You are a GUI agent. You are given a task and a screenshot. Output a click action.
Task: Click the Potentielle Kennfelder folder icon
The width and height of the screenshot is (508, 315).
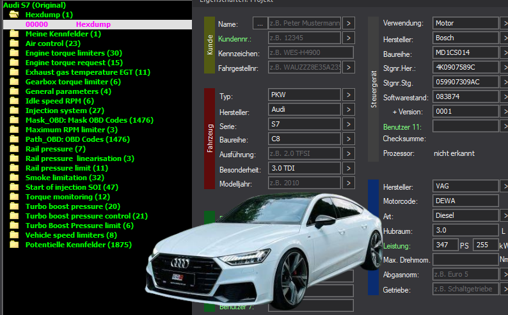click(x=14, y=245)
